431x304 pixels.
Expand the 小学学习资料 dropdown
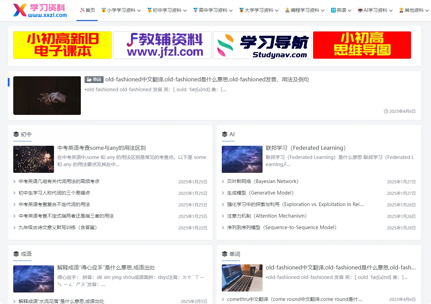point(121,10)
